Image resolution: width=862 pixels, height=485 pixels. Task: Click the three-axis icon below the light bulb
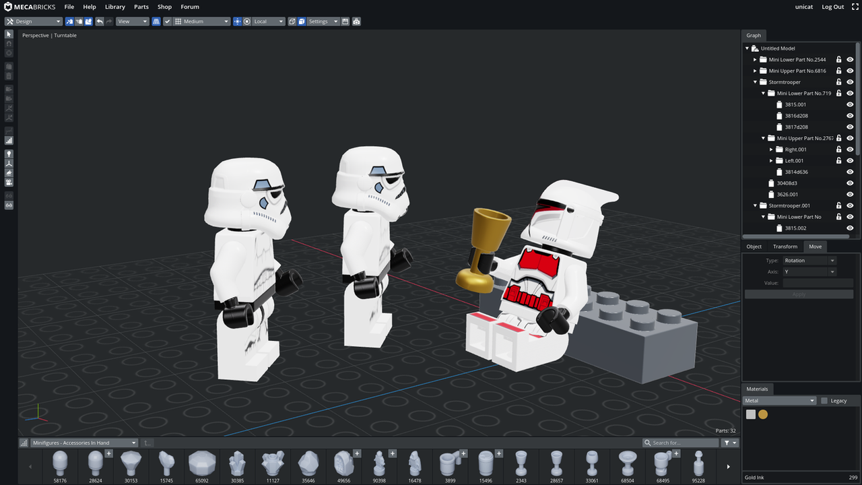coord(9,163)
